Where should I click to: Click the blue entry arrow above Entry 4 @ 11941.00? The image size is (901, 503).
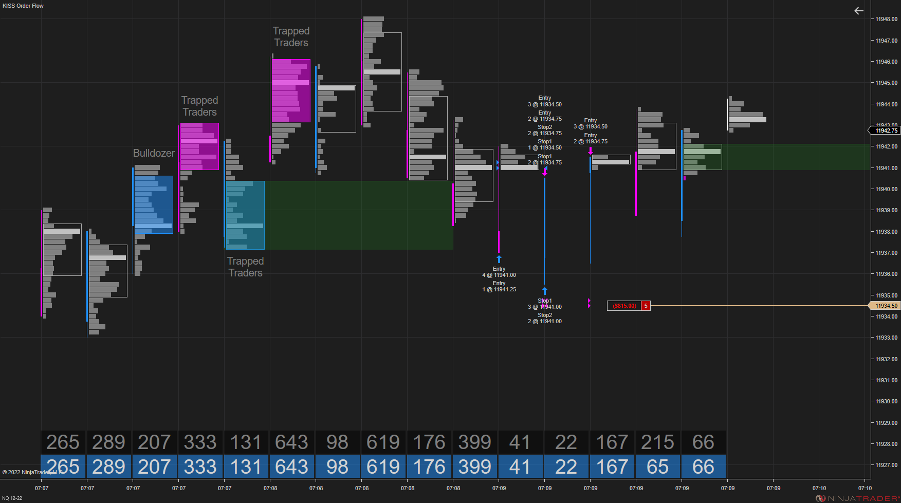[x=499, y=259]
